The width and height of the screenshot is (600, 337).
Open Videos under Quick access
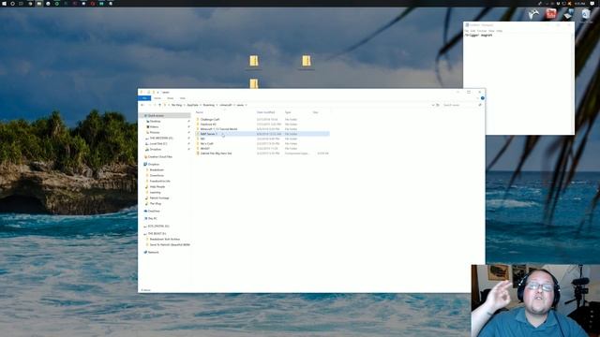point(154,127)
